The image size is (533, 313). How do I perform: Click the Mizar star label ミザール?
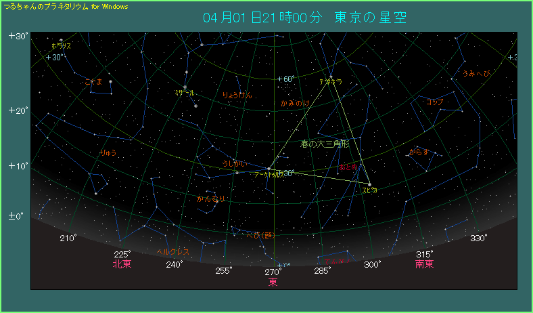click(x=184, y=92)
